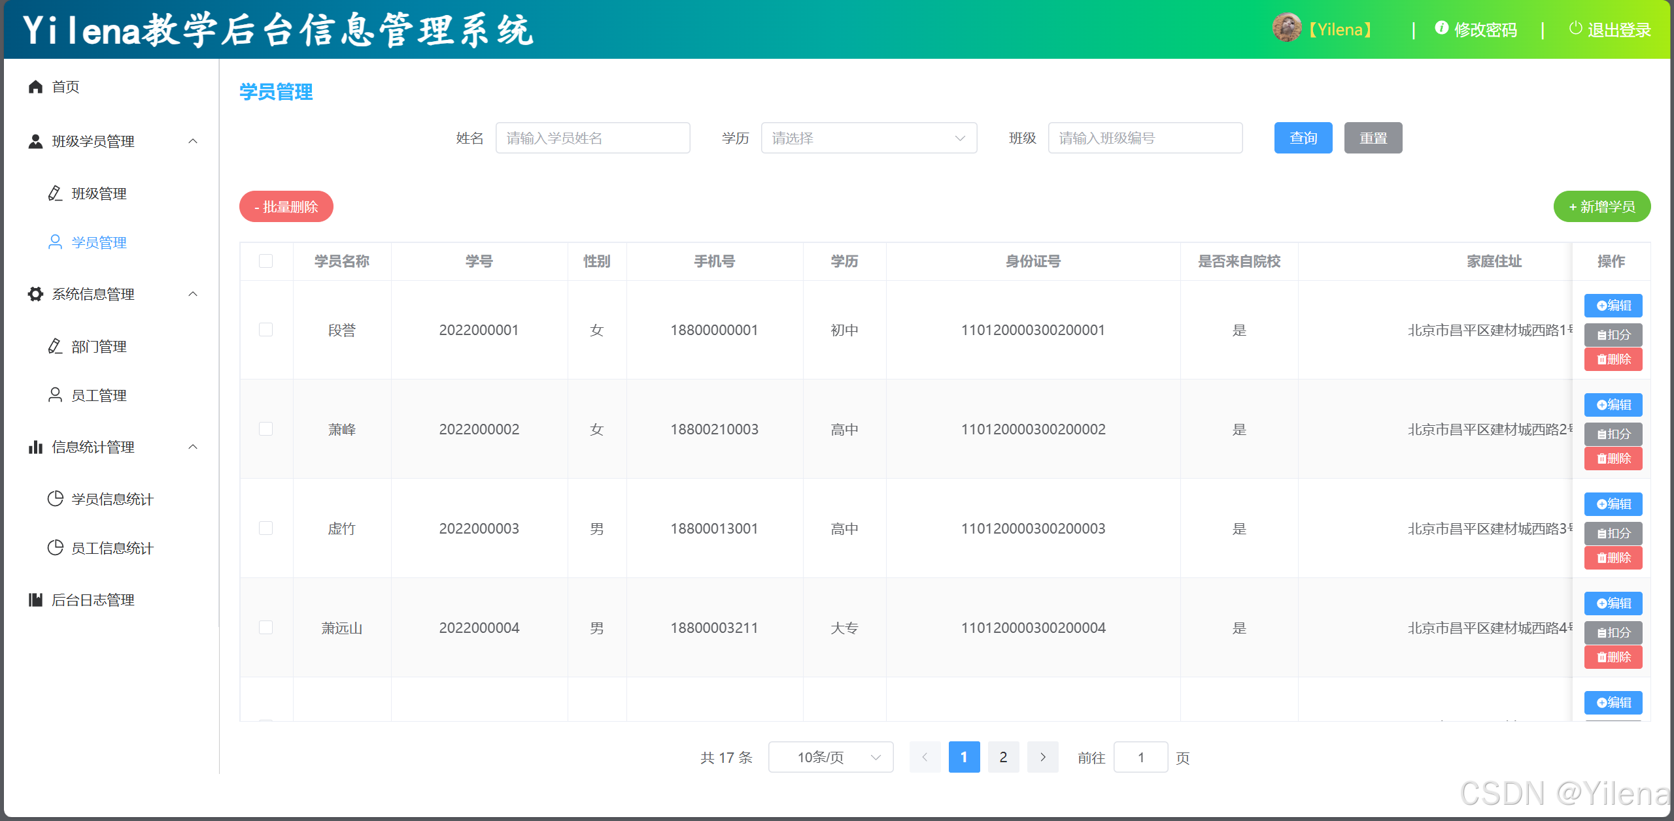Click the 姓名 student name input field

(x=592, y=138)
